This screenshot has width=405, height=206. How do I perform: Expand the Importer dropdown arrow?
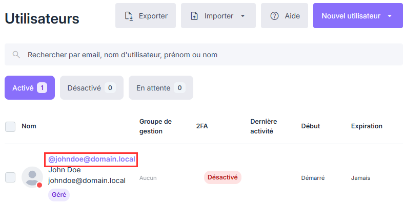click(x=242, y=16)
